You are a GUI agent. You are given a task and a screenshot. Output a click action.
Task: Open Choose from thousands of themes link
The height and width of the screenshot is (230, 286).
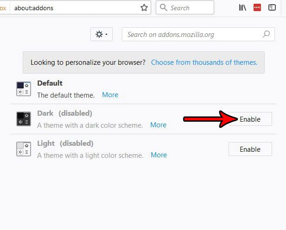[204, 62]
